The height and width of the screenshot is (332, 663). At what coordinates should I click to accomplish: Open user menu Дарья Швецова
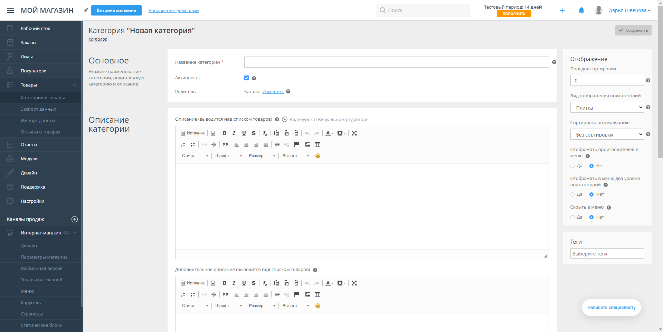coord(629,10)
